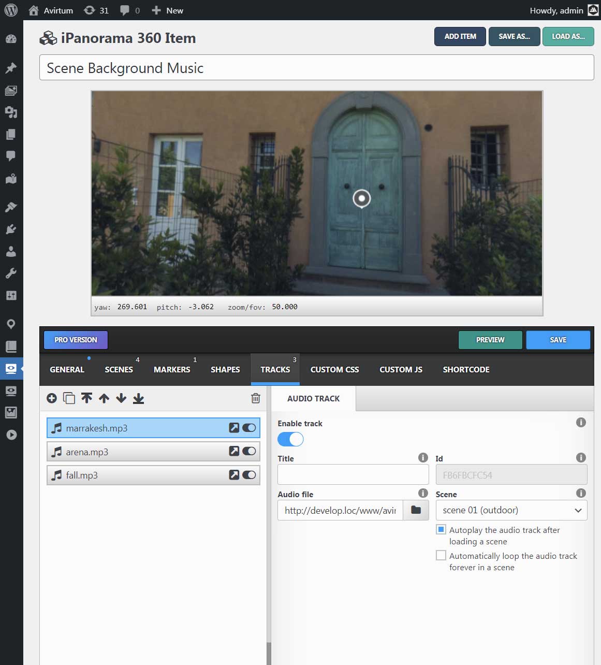Click the PRO VERSION button
Image resolution: width=601 pixels, height=665 pixels.
[76, 340]
